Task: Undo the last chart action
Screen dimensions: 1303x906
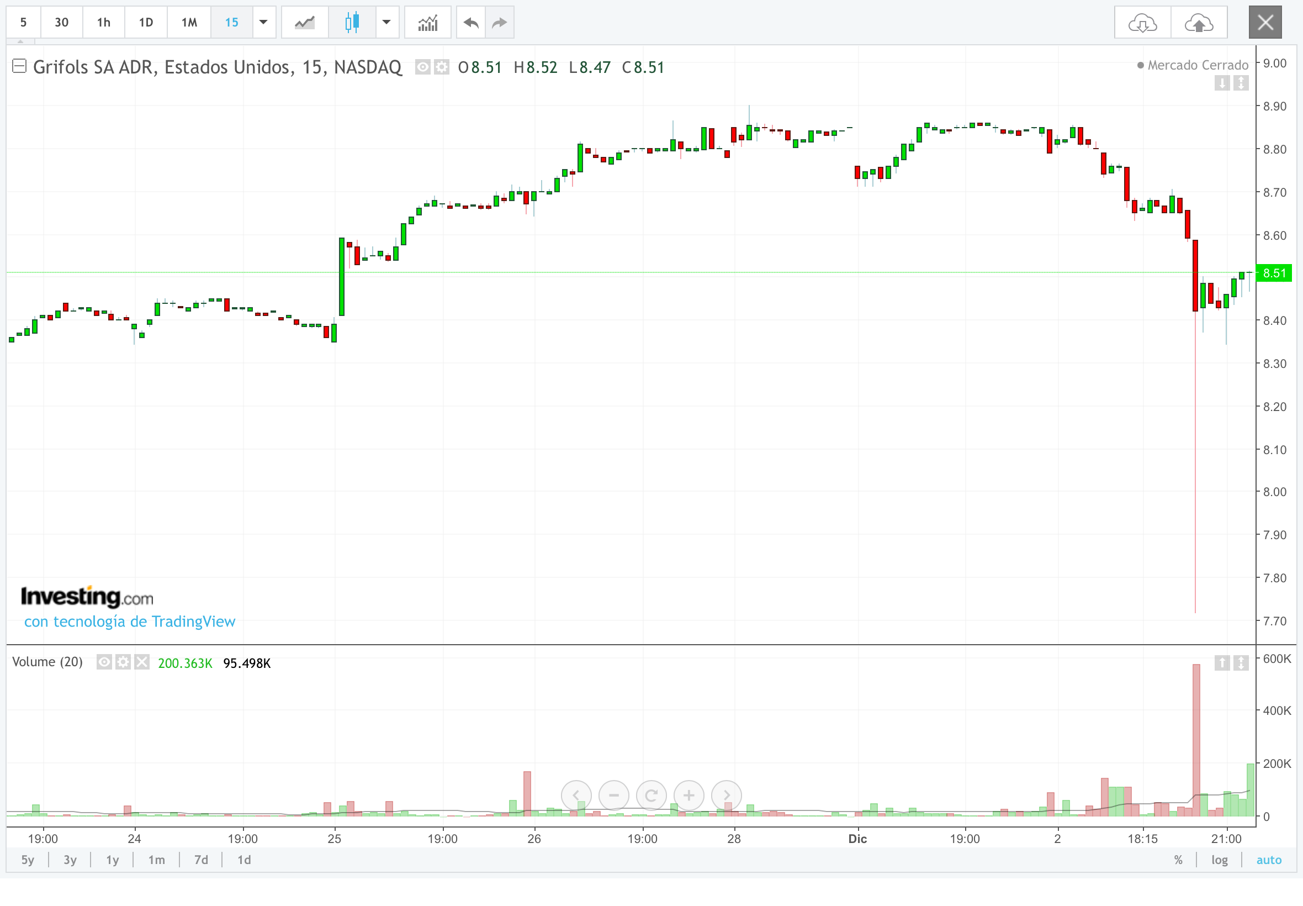Action: 471,23
